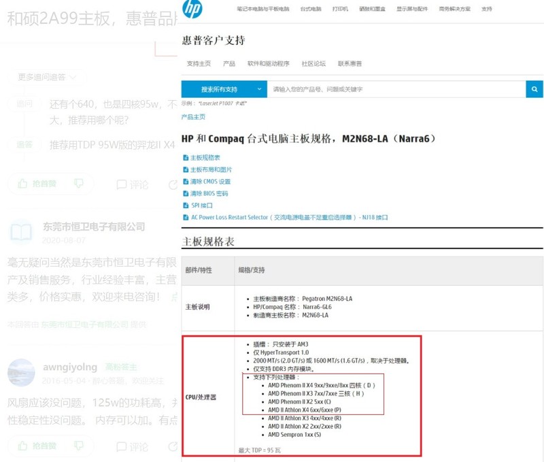Click the 部件/特性 table header

(x=199, y=270)
